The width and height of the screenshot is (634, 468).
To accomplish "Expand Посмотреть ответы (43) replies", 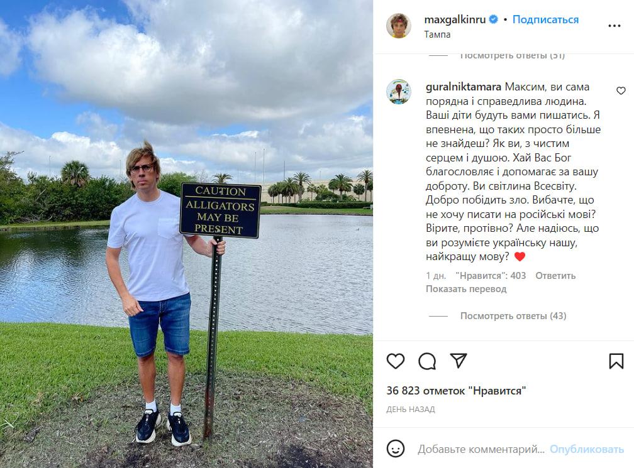I will click(x=513, y=316).
